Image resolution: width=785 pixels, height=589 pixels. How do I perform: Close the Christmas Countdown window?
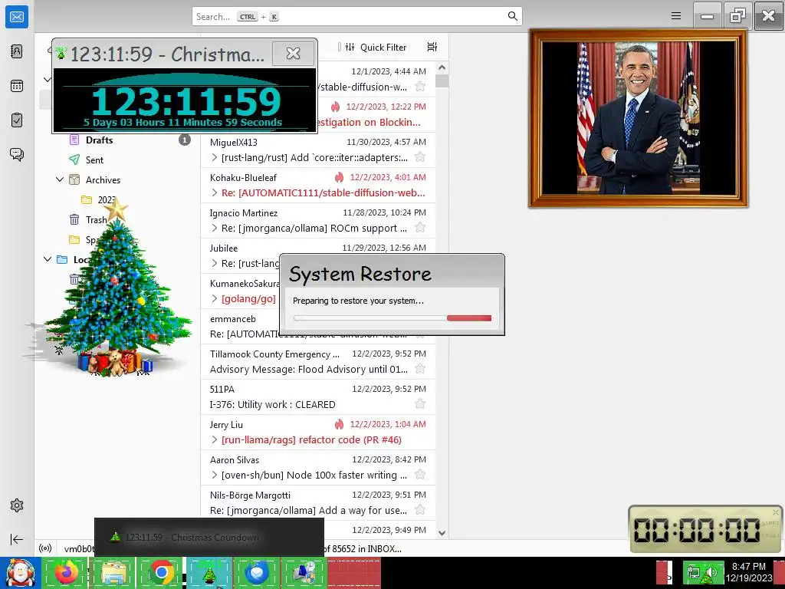(x=294, y=53)
